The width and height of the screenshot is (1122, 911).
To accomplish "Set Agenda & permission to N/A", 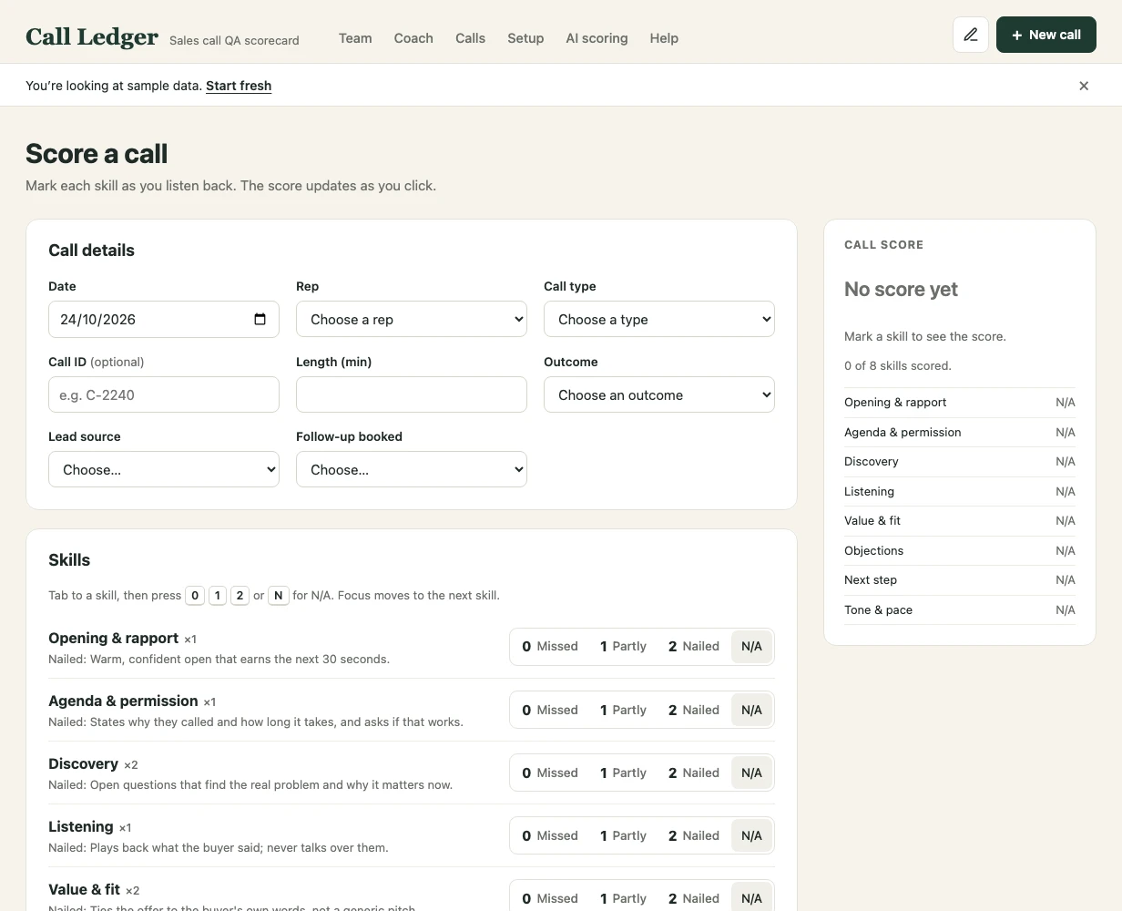I will [x=751, y=710].
